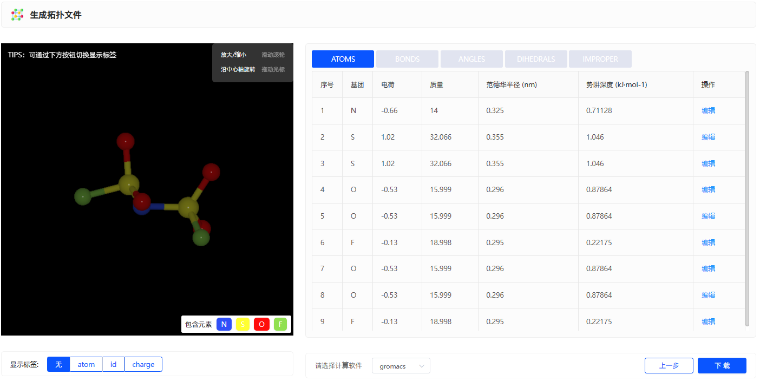Screen dimensions: 760x381
Task: Select the red O element swatch
Action: [261, 324]
